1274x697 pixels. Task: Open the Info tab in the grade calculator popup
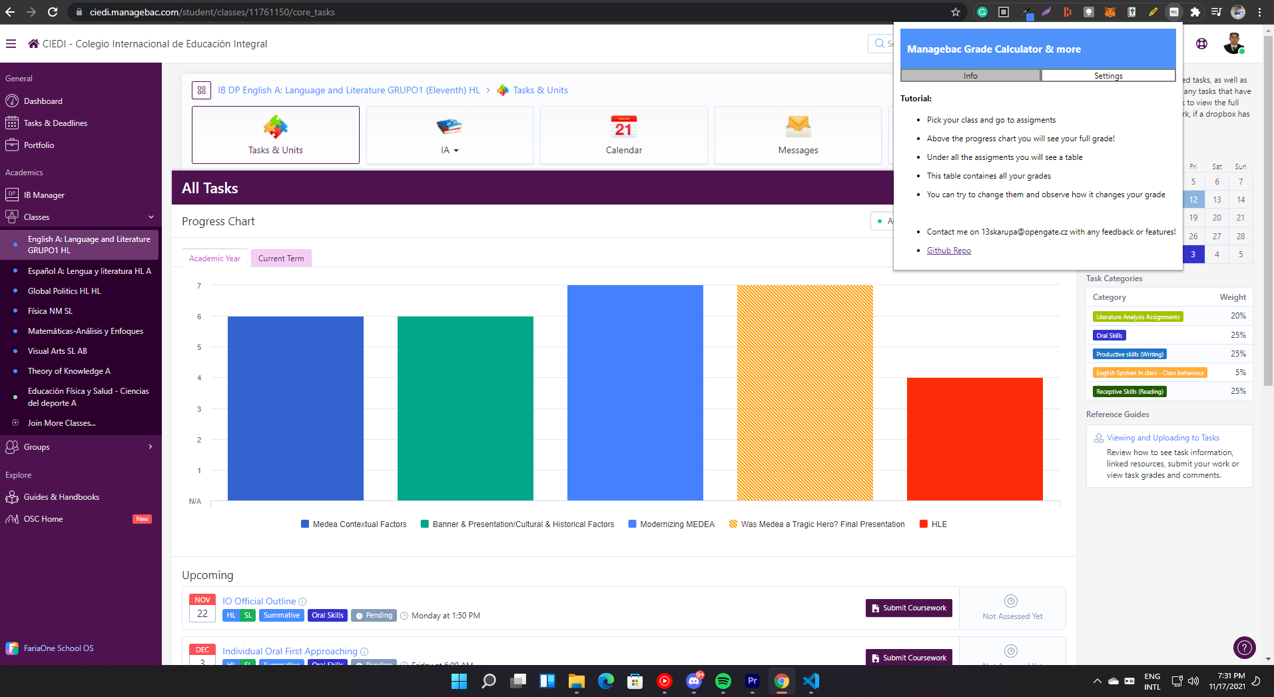click(970, 75)
